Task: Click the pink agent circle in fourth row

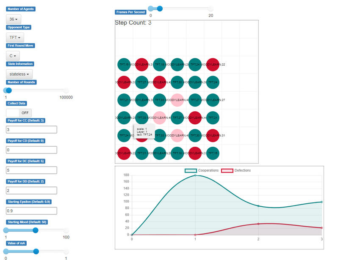Action: click(x=159, y=118)
